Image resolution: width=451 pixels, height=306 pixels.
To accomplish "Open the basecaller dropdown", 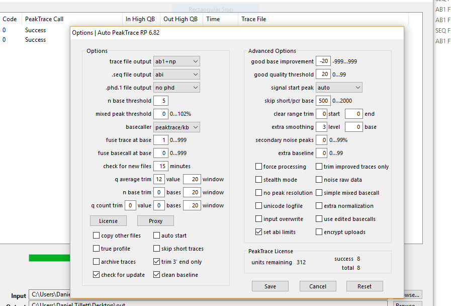I will click(x=176, y=127).
